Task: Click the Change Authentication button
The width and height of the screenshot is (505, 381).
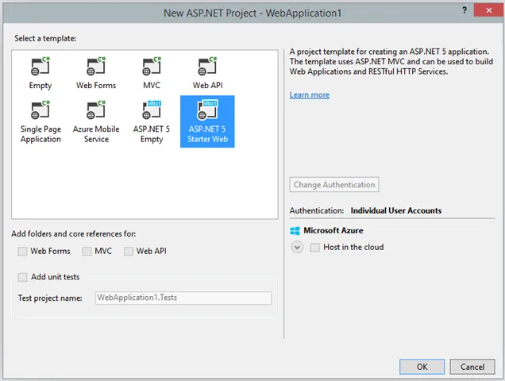Action: click(333, 185)
